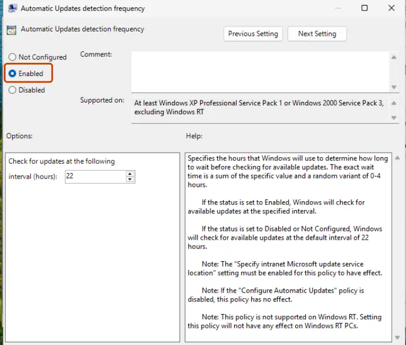406x345 pixels.
Task: Close the Automatic Updates detection frequency window
Action: click(391, 8)
